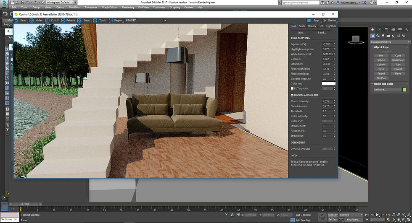Switch to the History tab
412x223 pixels.
(x=312, y=26)
